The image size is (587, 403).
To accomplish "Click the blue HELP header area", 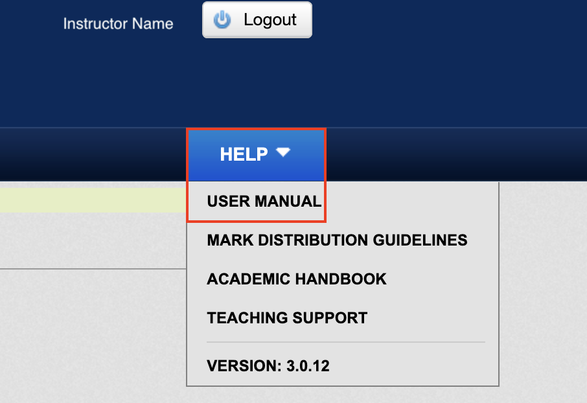I will pyautogui.click(x=256, y=154).
